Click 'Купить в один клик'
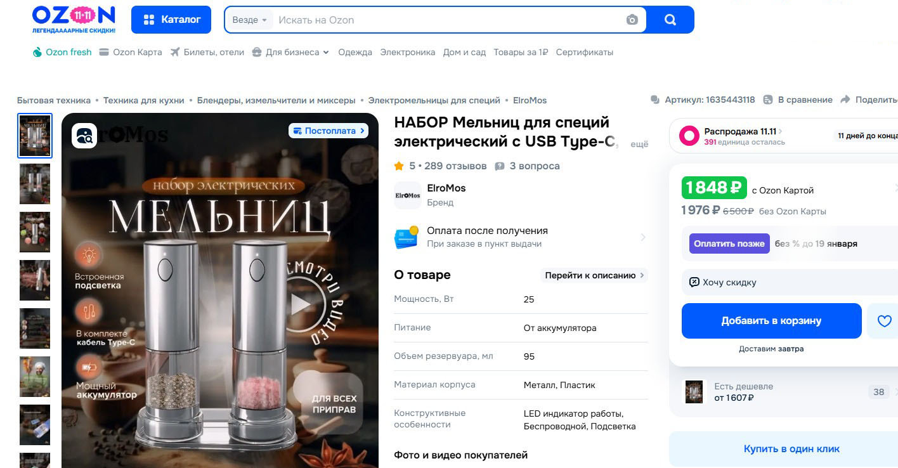The width and height of the screenshot is (898, 468). (791, 449)
